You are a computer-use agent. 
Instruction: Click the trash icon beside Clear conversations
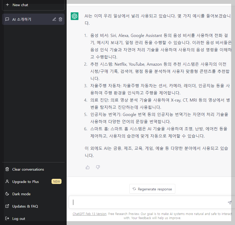click(7, 169)
